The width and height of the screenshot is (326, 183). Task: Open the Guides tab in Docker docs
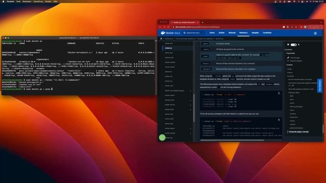point(222,33)
